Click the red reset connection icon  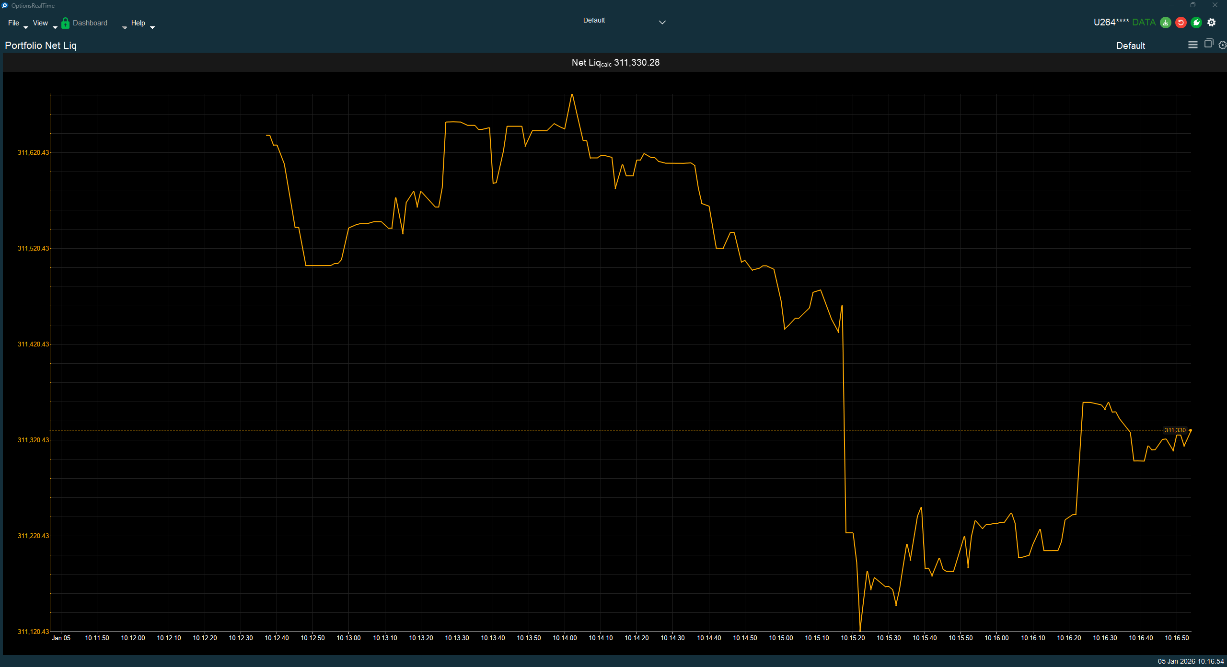tap(1181, 23)
